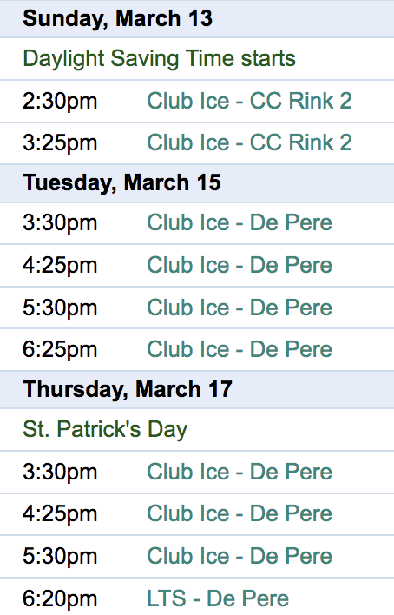Image resolution: width=394 pixels, height=615 pixels.
Task: Click the 6:20pm time label on Thursday
Action: [x=60, y=598]
